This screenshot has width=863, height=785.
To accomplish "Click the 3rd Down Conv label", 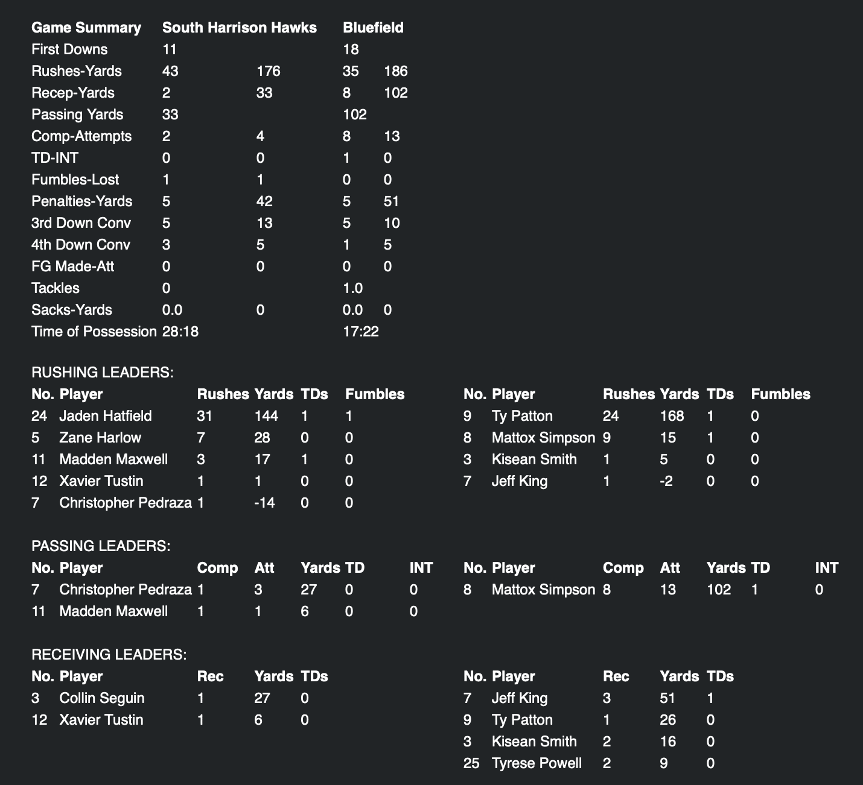I will 81,223.
